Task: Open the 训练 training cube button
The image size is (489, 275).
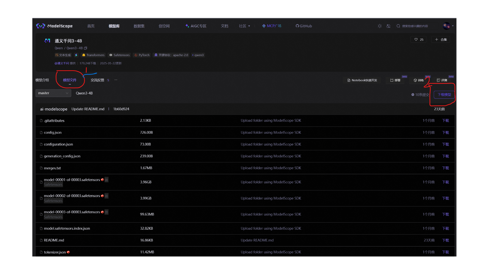Action: tap(418, 80)
